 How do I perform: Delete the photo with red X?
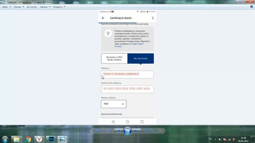coord(160,131)
